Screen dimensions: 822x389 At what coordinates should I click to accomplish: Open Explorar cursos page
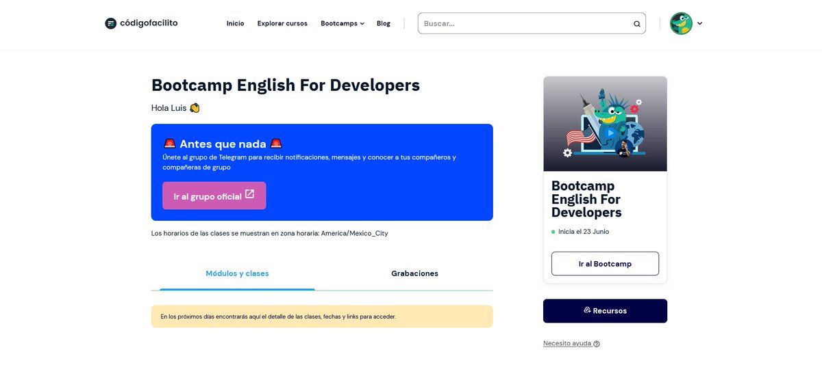tap(282, 23)
